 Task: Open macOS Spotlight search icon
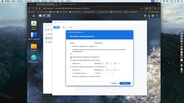click(x=175, y=1)
